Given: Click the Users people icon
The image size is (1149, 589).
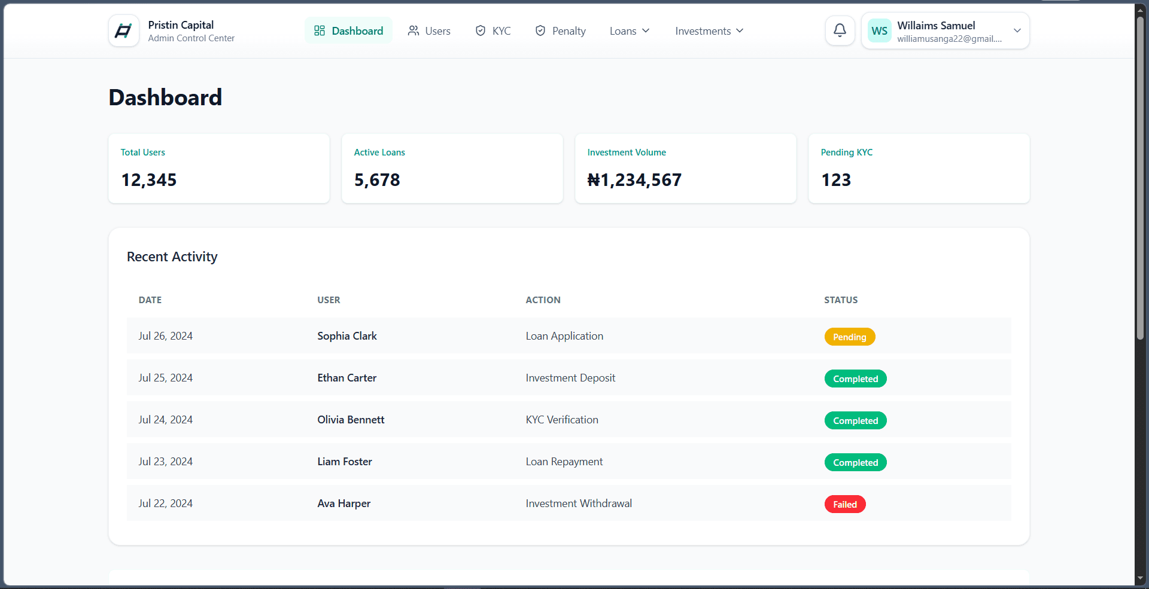Looking at the screenshot, I should tap(414, 30).
